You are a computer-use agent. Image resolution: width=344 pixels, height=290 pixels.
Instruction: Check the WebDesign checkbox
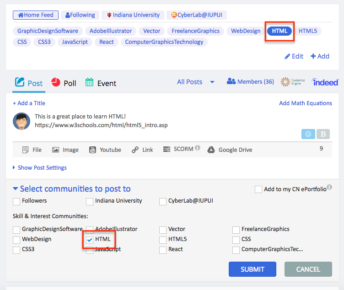16,240
